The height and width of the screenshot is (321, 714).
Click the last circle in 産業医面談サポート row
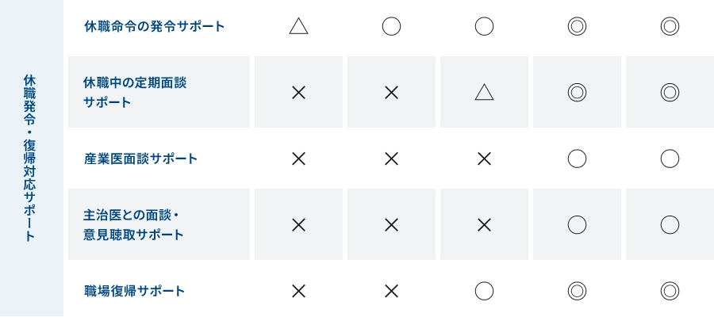(670, 159)
